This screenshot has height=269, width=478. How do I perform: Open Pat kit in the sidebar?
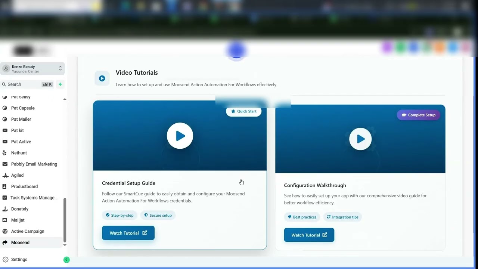(18, 130)
